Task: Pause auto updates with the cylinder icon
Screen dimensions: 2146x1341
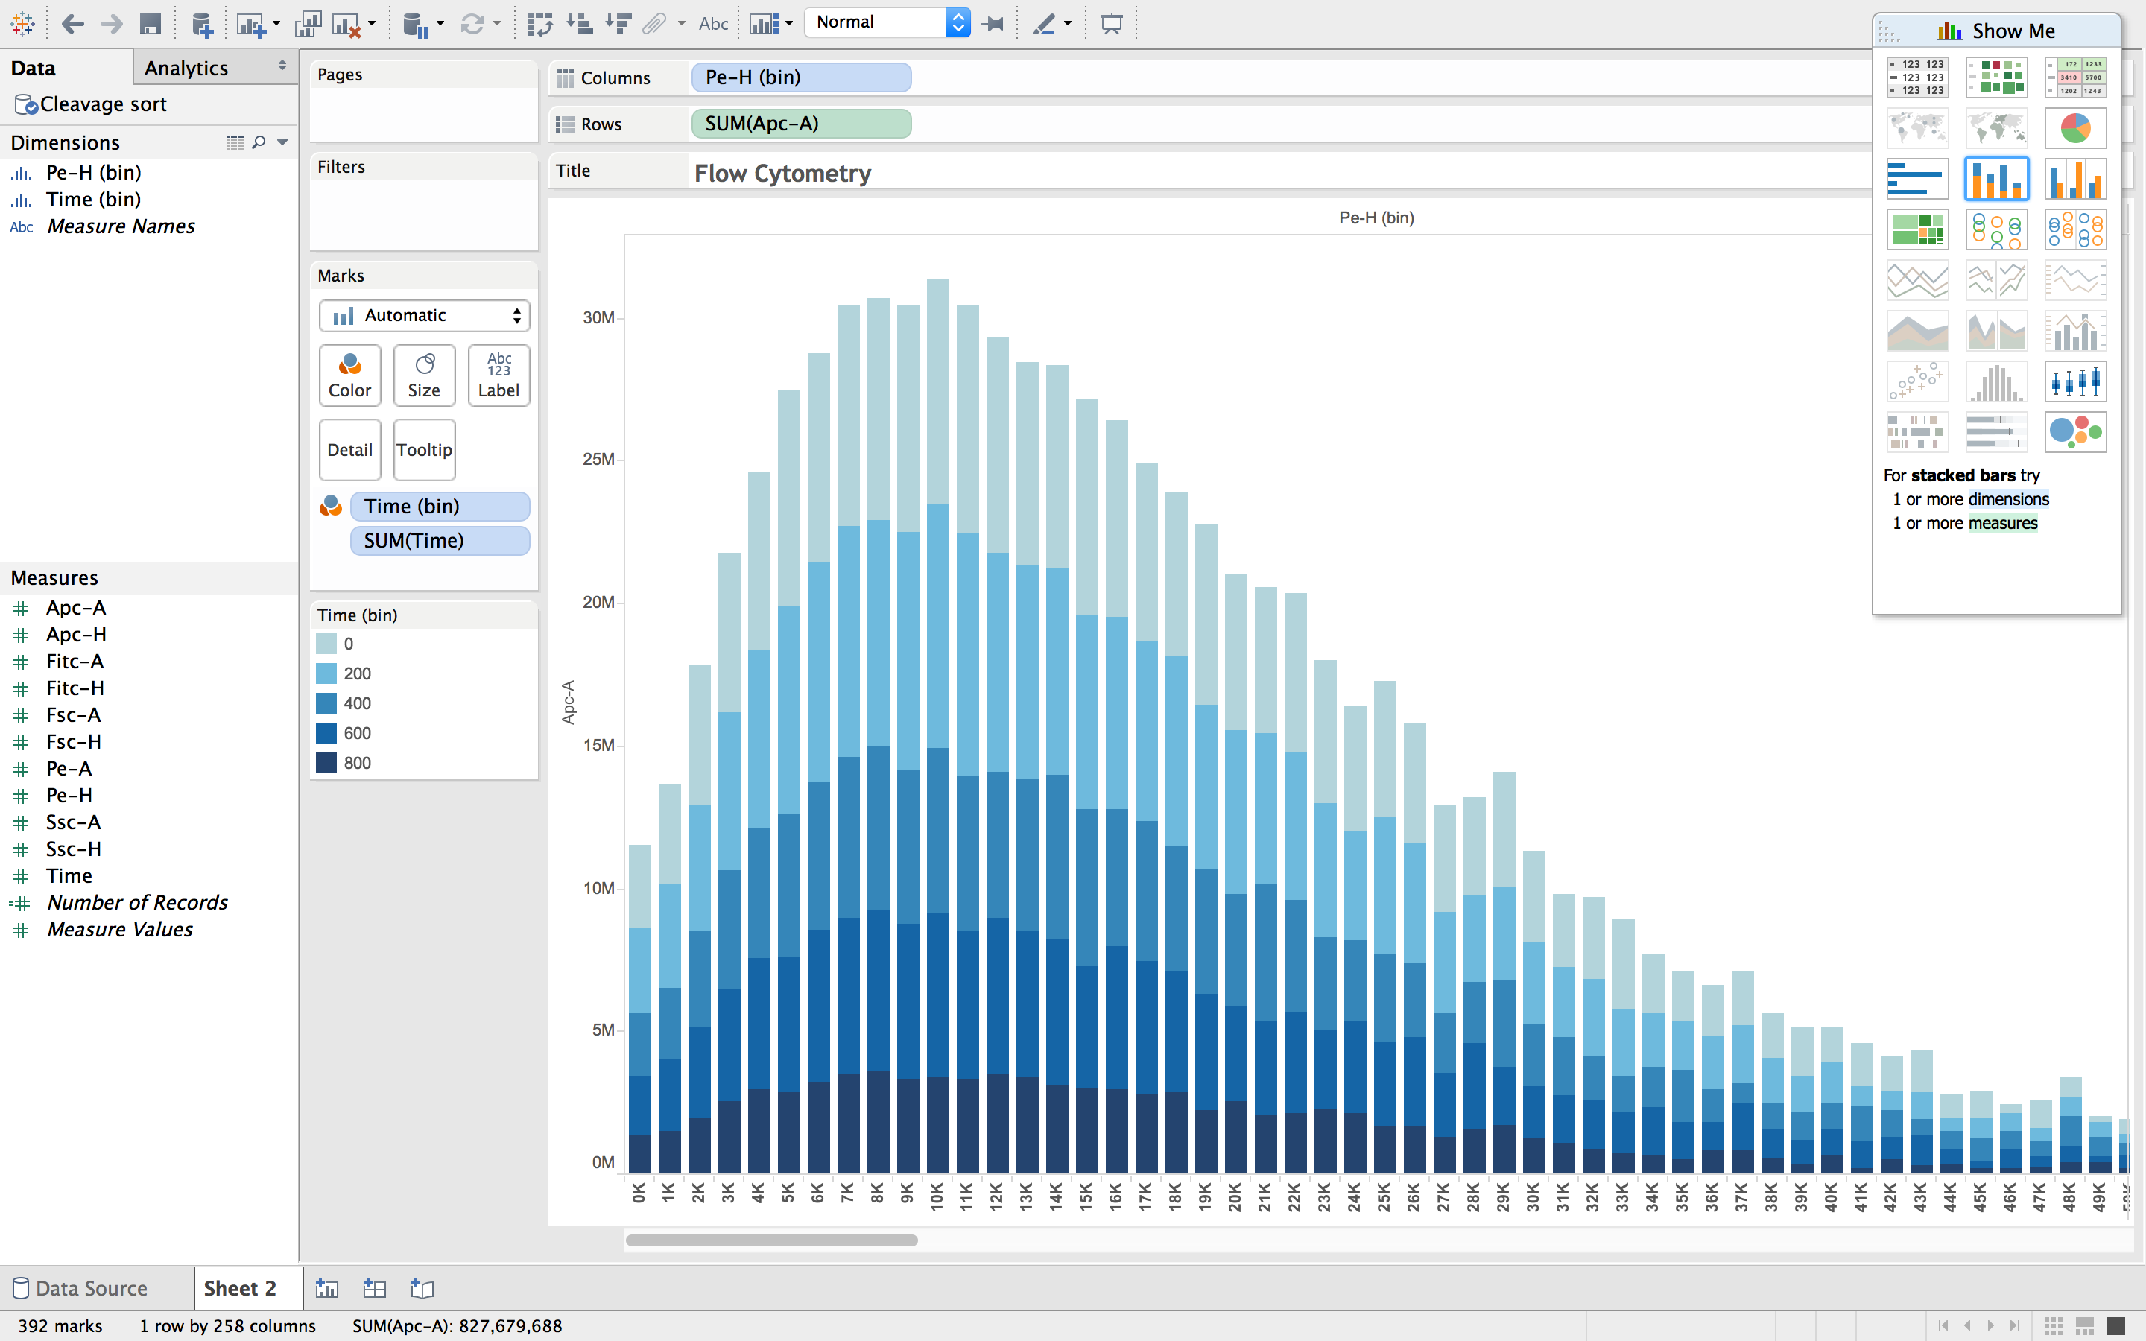Action: (x=415, y=24)
